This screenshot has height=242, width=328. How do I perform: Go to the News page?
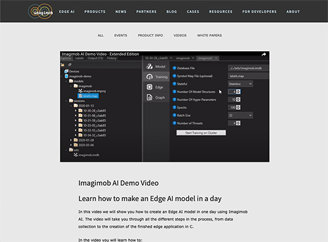120,12
